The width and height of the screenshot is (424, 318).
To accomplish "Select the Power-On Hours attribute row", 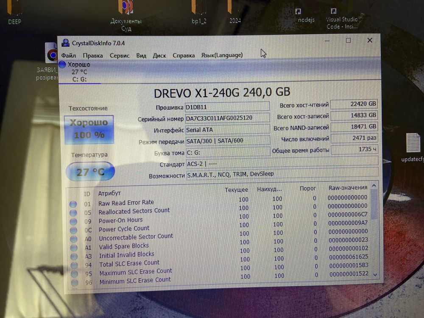I will click(x=219, y=218).
